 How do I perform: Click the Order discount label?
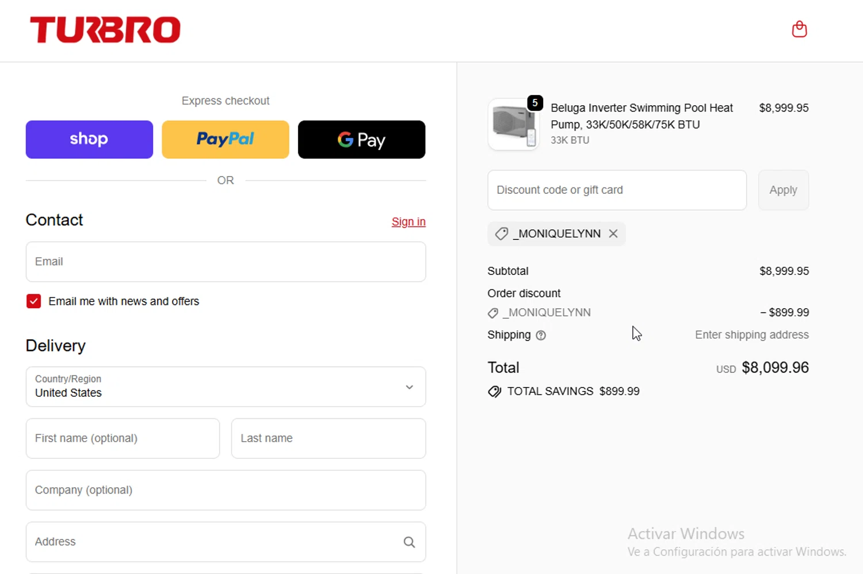click(x=524, y=293)
